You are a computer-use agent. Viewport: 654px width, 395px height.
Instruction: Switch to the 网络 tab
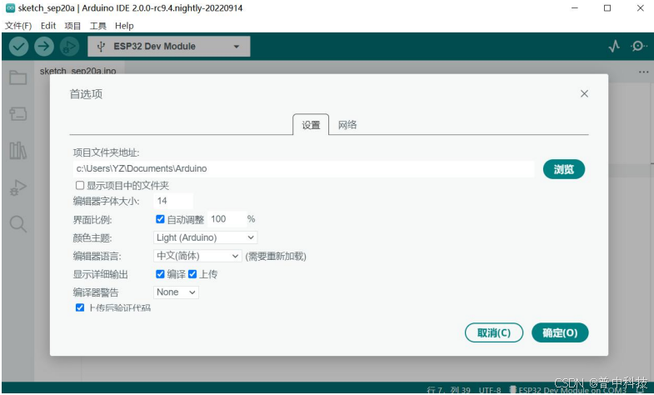pos(347,125)
